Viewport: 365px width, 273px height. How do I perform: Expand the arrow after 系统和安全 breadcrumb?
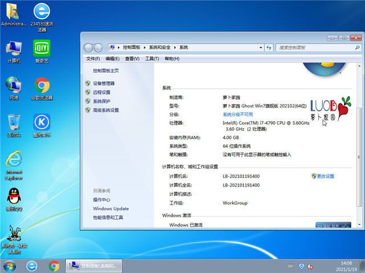coord(175,47)
